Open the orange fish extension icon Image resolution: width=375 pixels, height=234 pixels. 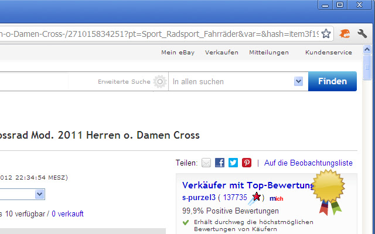345,34
